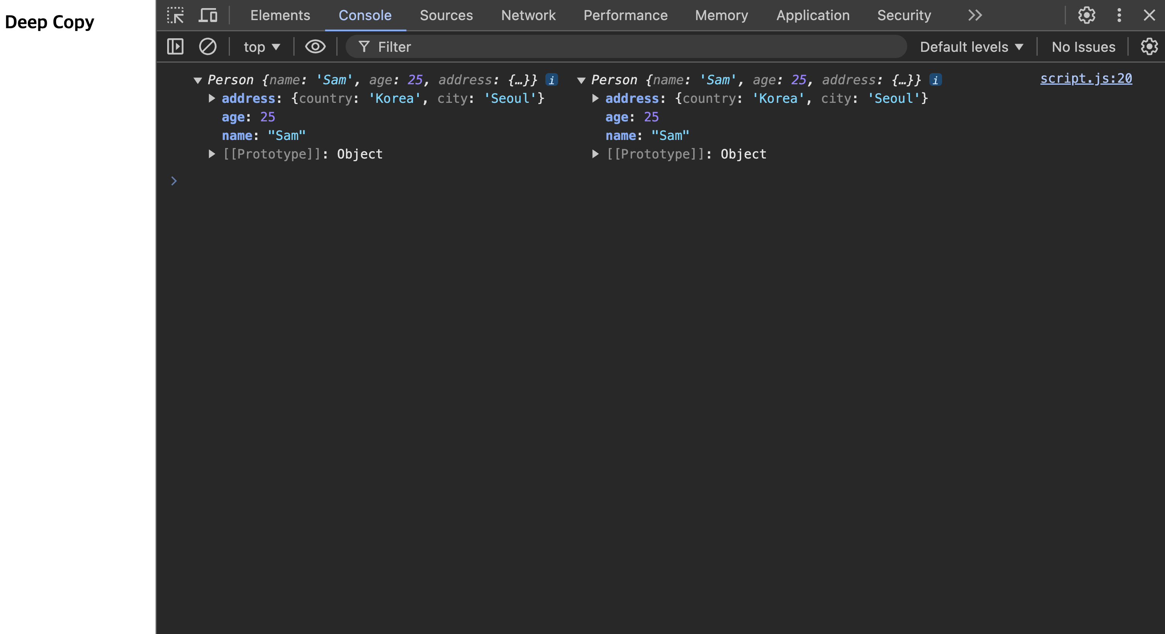Switch to the Elements tab
Viewport: 1165px width, 634px height.
click(280, 15)
